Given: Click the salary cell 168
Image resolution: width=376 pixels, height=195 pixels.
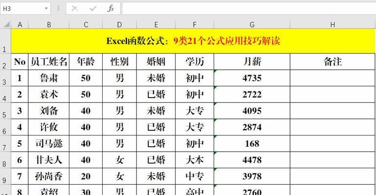Looking at the screenshot, I should pyautogui.click(x=252, y=144).
